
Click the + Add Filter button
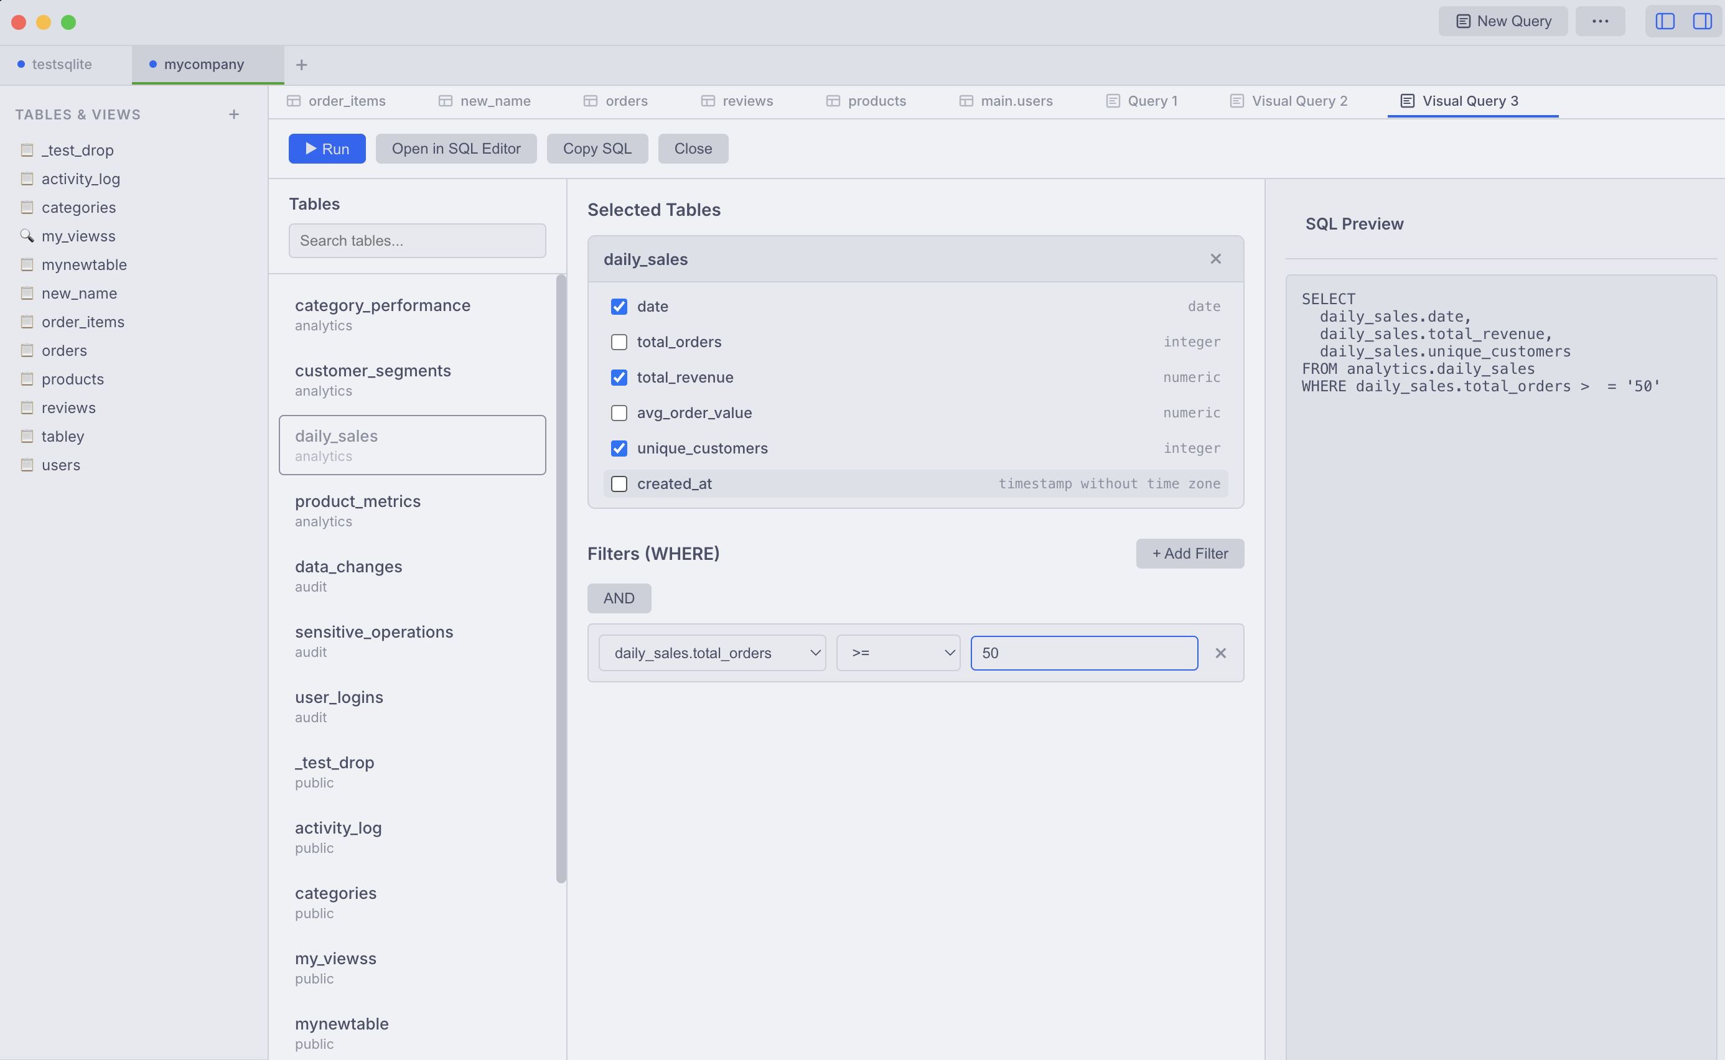pyautogui.click(x=1190, y=553)
